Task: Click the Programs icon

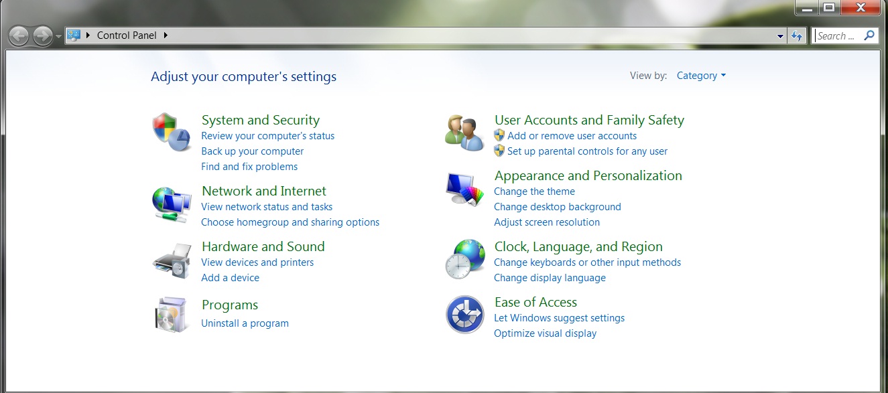Action: pos(170,313)
